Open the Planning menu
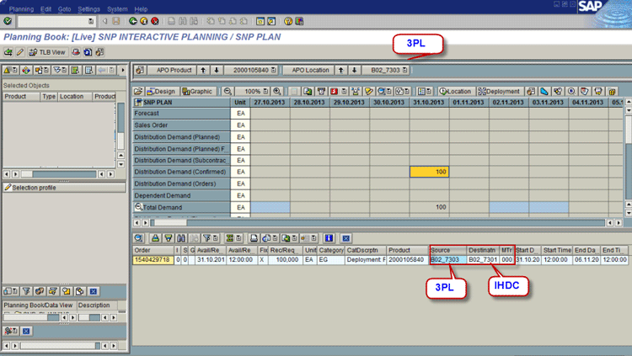This screenshot has height=356, width=632. [21, 9]
